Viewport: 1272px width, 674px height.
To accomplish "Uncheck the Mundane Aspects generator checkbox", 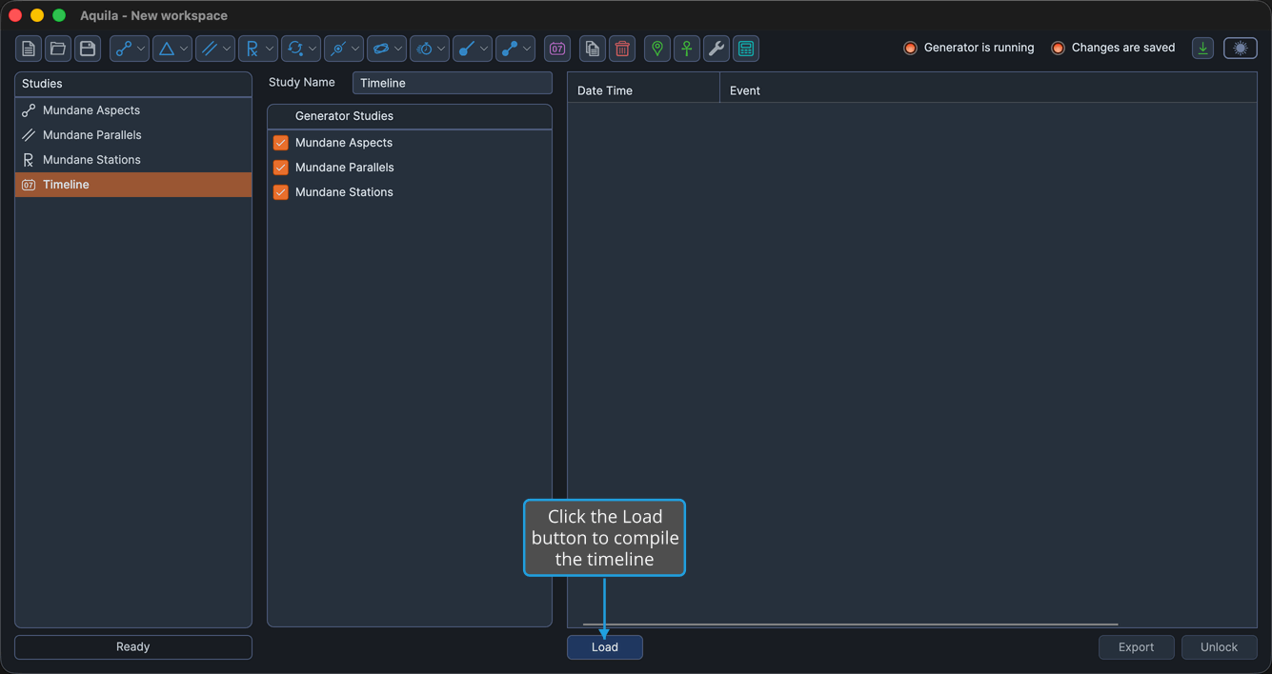I will click(280, 143).
